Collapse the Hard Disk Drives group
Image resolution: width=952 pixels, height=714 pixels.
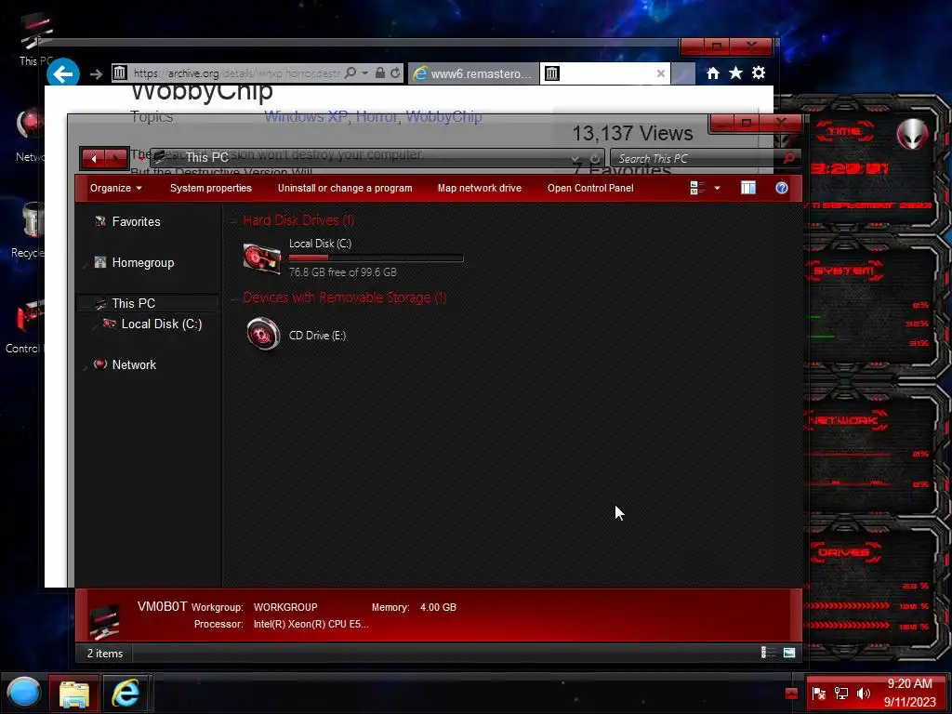(233, 221)
